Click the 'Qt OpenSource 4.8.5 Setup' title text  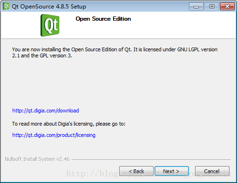49,7
